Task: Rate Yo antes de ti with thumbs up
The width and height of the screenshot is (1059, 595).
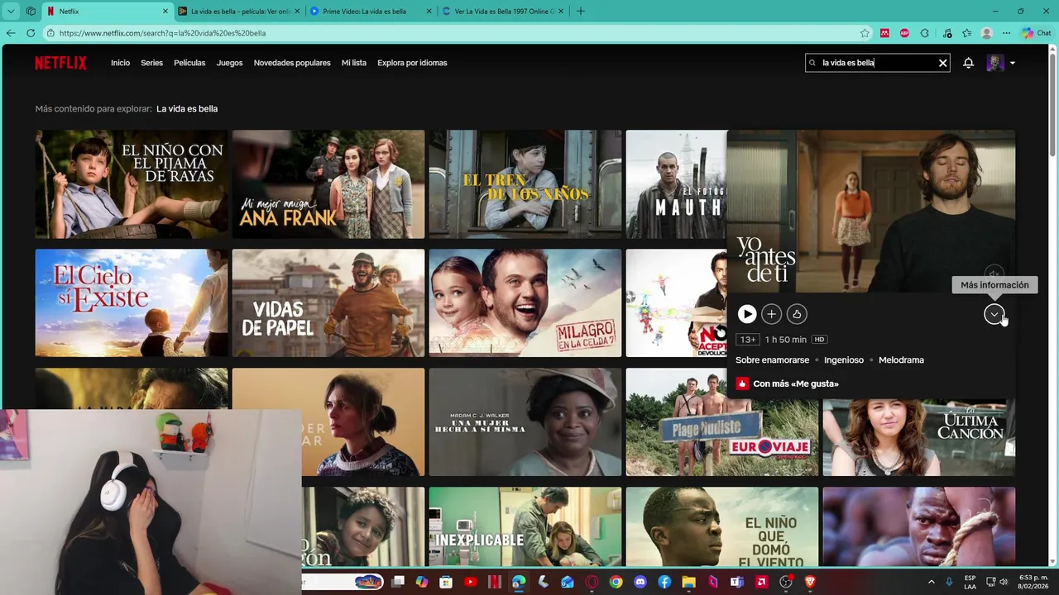Action: 797,314
